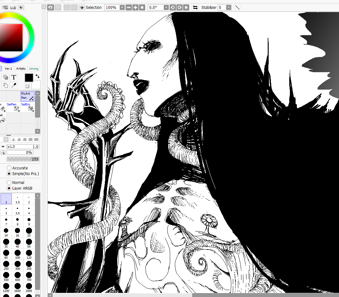Image resolution: width=339 pixels, height=297 pixels.
Task: Expand the rotation angle dropdown
Action: [166, 7]
